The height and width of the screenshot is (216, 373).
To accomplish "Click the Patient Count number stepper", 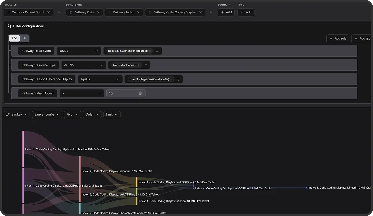I will click(x=140, y=93).
